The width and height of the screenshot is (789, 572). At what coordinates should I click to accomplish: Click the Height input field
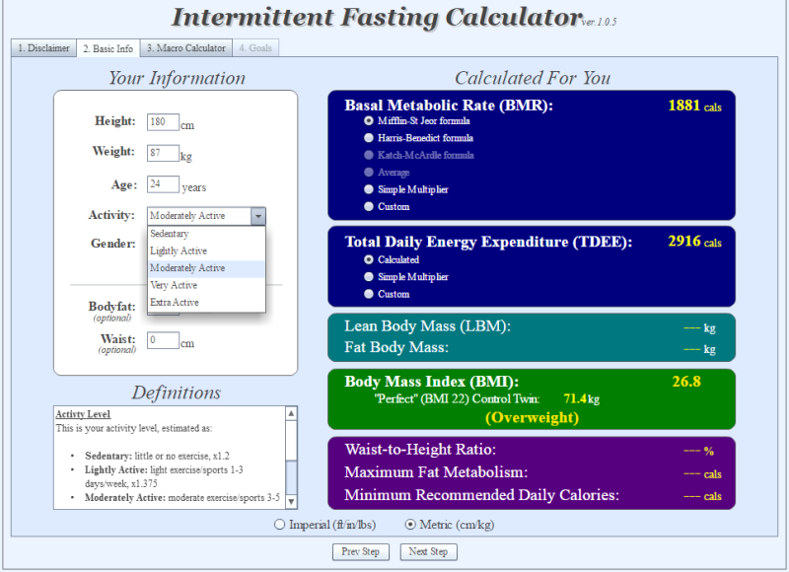tap(163, 121)
